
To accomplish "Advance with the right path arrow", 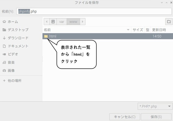I will tap(82, 22).
